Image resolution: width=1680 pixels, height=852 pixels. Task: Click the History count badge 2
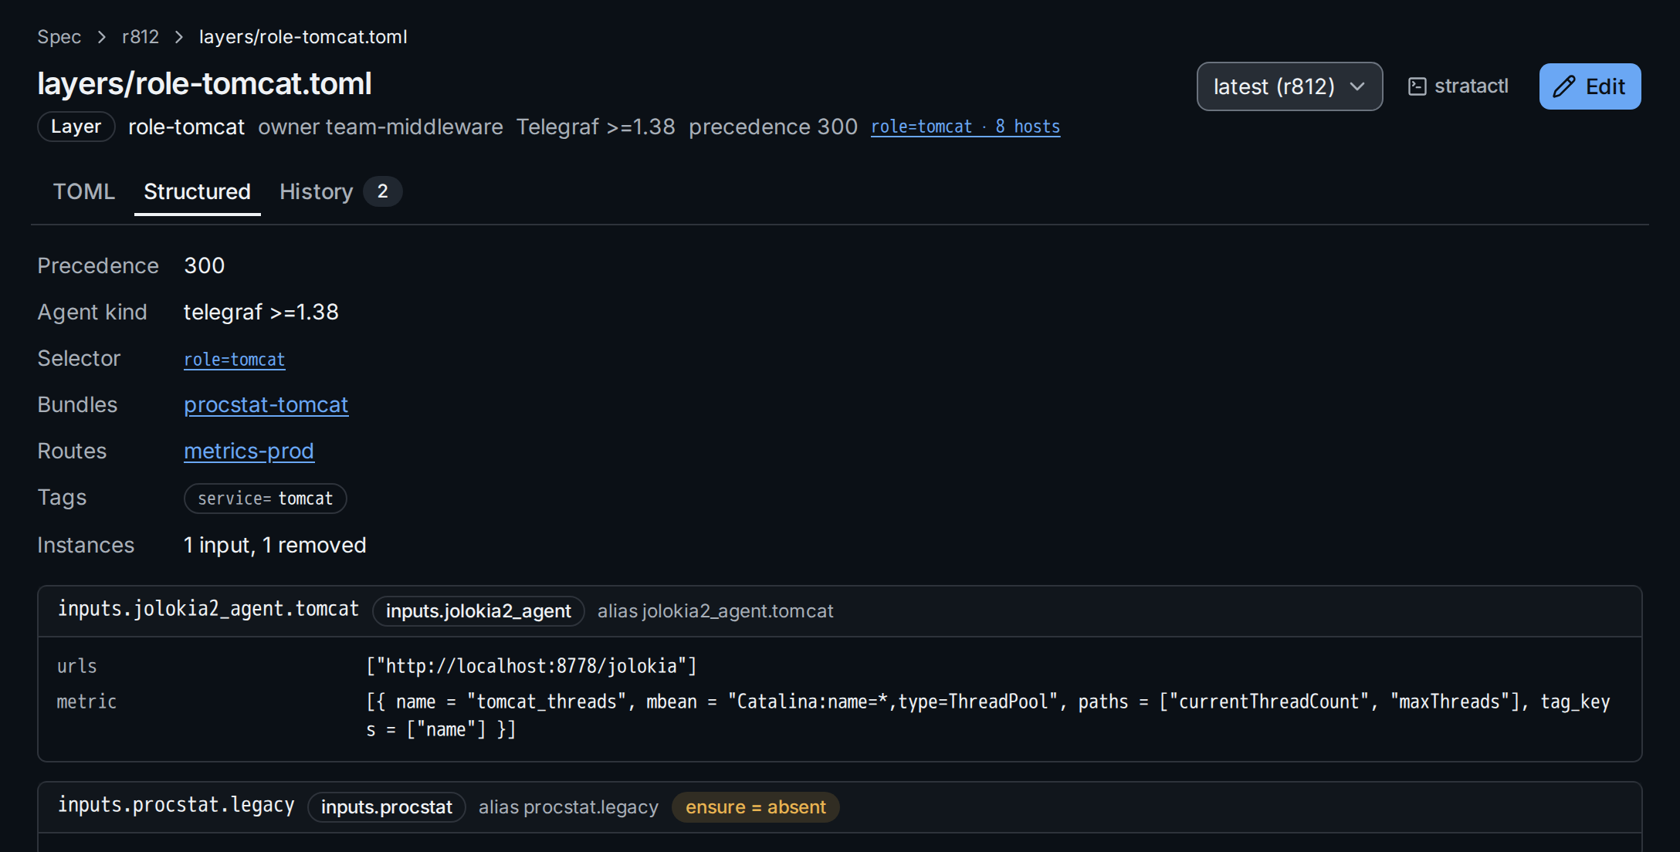pyautogui.click(x=382, y=191)
